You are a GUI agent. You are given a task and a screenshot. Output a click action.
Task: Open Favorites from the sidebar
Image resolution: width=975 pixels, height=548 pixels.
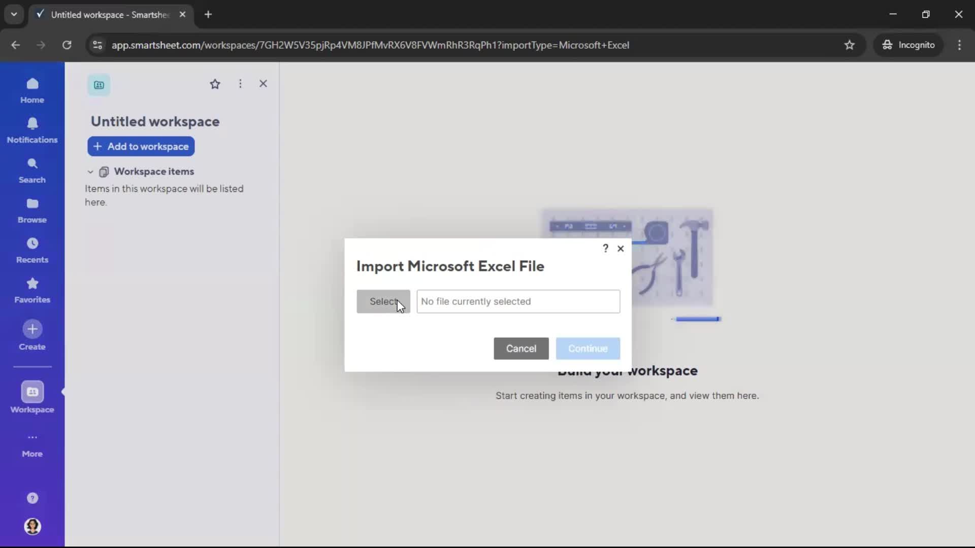tap(32, 290)
